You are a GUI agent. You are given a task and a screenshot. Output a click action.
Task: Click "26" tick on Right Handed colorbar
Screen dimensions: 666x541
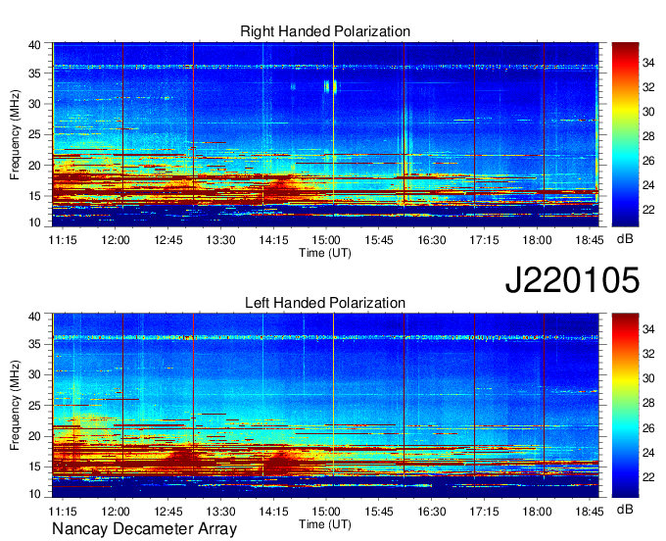[648, 161]
